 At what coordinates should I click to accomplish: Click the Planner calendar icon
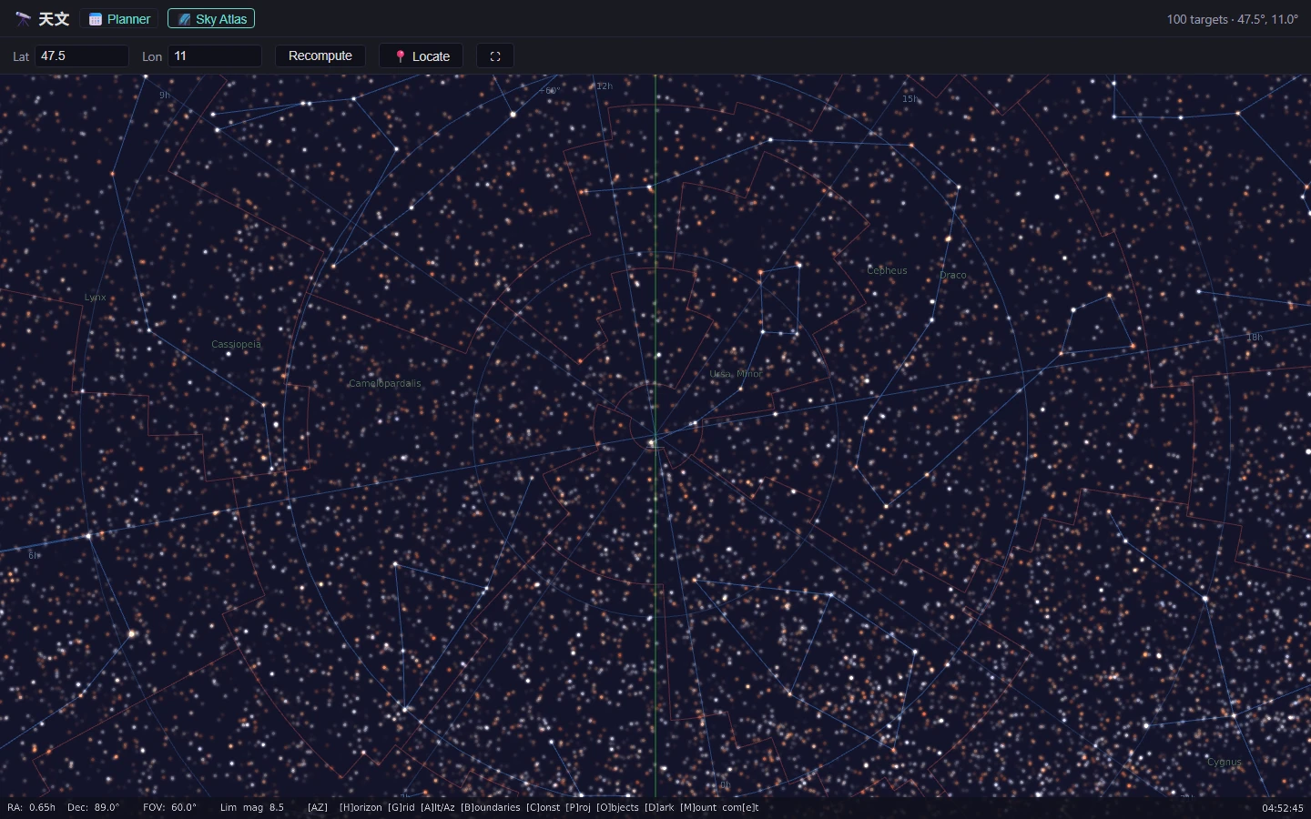tap(95, 19)
